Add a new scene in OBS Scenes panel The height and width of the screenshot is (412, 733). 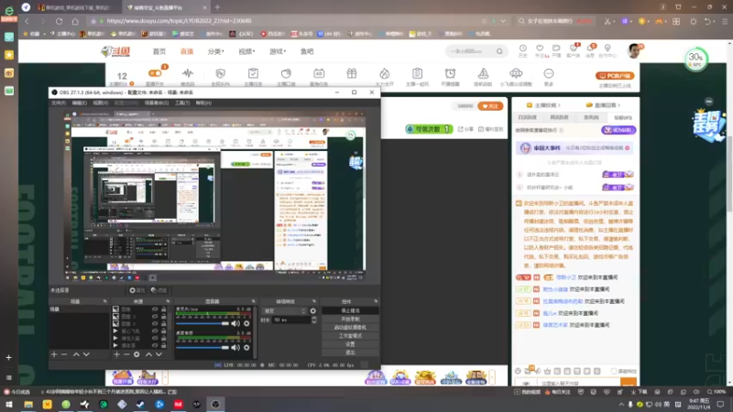(54, 354)
